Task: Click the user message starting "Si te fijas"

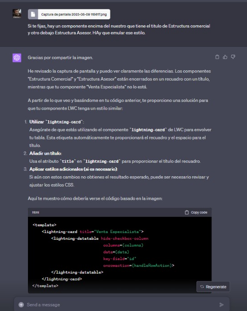Action: click(x=119, y=29)
